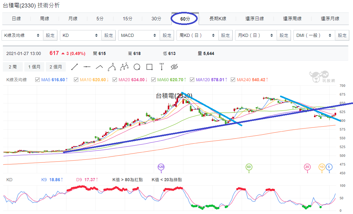Select the A-B-C-D wave pattern tool

point(124,67)
